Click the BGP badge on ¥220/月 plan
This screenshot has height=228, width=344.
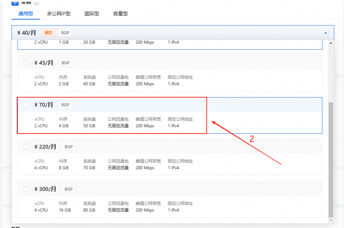(68, 147)
